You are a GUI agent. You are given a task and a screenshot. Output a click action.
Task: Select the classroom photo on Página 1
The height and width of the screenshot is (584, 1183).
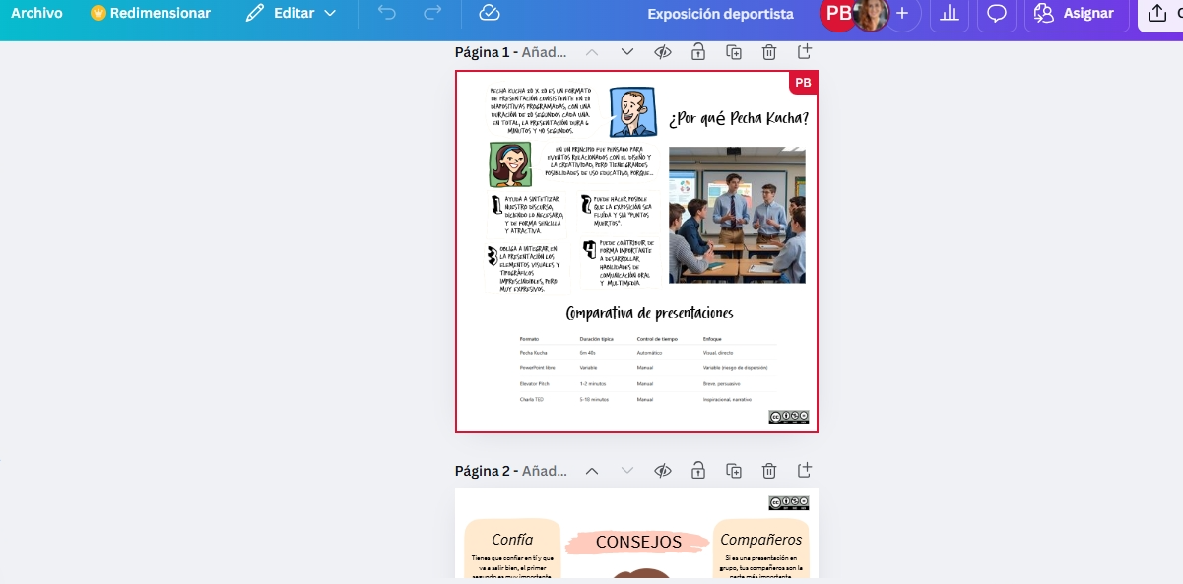pos(737,215)
